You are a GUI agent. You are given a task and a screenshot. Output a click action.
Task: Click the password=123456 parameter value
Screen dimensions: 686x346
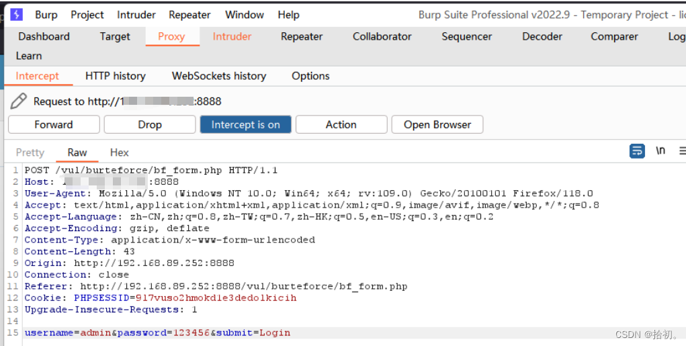[191, 333]
